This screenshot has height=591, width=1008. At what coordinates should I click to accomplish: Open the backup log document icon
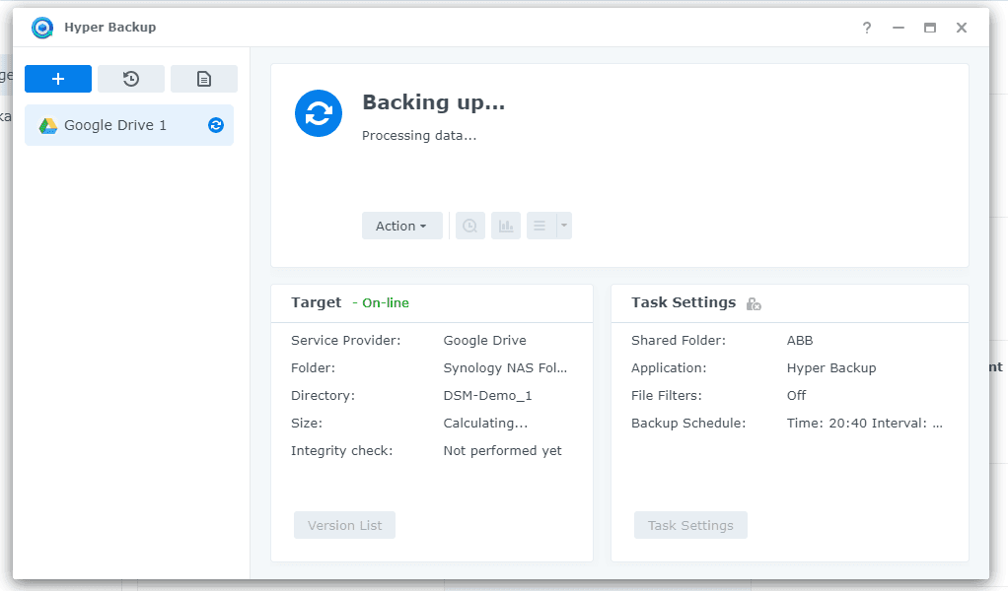[x=204, y=79]
